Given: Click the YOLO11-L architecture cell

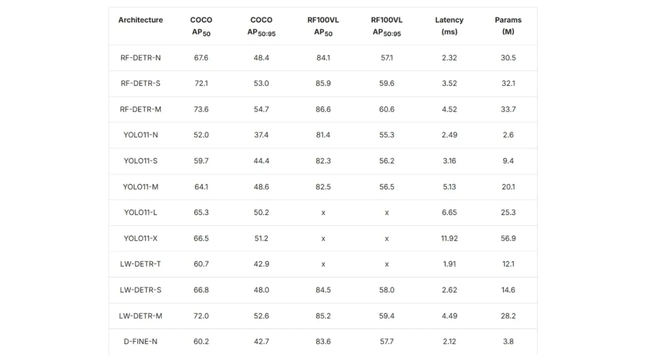Looking at the screenshot, I should pyautogui.click(x=140, y=212).
